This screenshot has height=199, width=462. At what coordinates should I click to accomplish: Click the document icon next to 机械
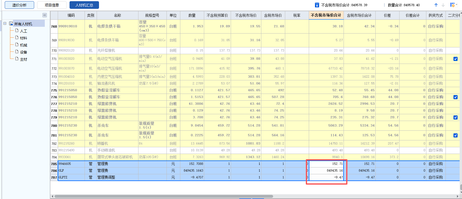(x=17, y=45)
